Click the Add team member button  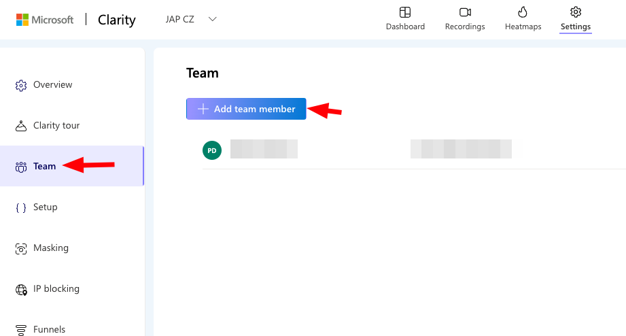246,109
